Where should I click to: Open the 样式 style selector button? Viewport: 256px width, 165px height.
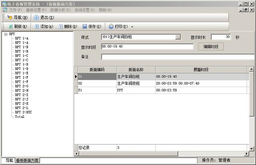(178, 37)
